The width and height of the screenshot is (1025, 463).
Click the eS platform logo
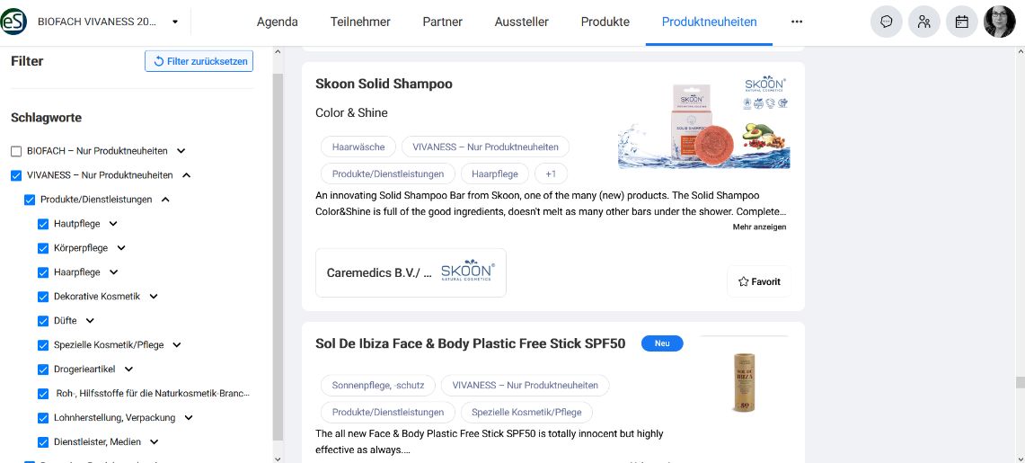[x=14, y=22]
